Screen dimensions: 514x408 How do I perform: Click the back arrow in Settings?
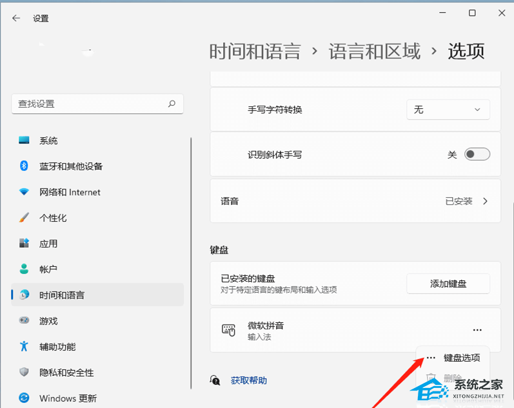tap(16, 19)
